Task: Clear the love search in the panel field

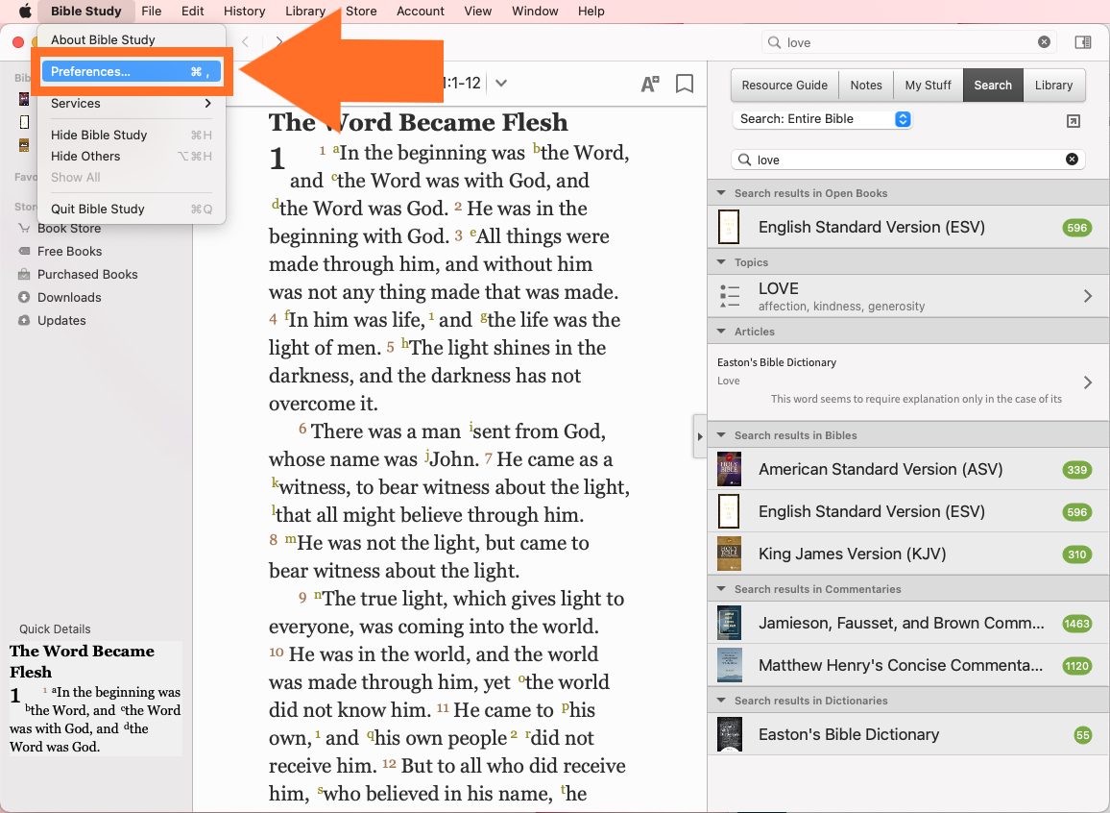Action: (1072, 160)
